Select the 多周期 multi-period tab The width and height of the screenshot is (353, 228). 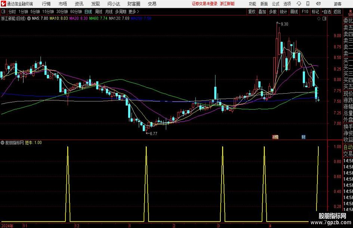click(121, 12)
